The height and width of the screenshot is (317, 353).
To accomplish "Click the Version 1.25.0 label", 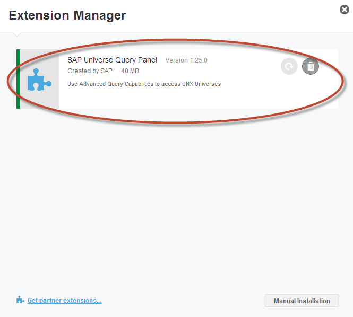I will coord(186,60).
